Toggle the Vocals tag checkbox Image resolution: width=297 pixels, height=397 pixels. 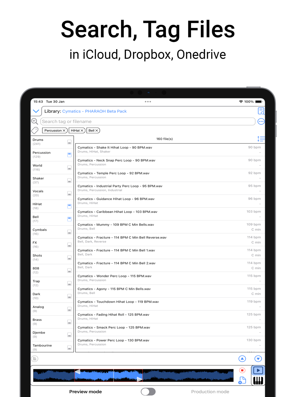(69, 193)
